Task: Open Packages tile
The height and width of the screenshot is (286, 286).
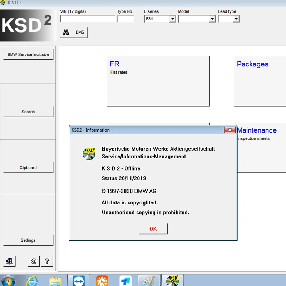Action: click(x=260, y=81)
